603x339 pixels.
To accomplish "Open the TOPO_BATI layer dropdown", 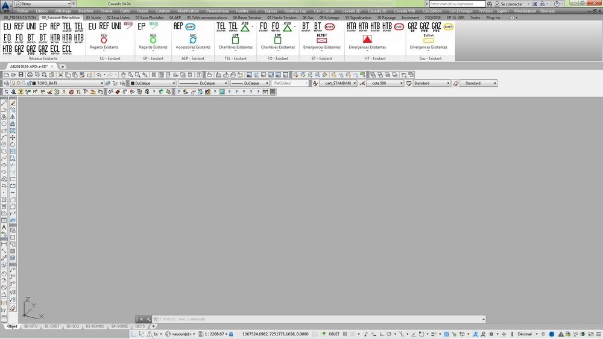I will pos(68,83).
